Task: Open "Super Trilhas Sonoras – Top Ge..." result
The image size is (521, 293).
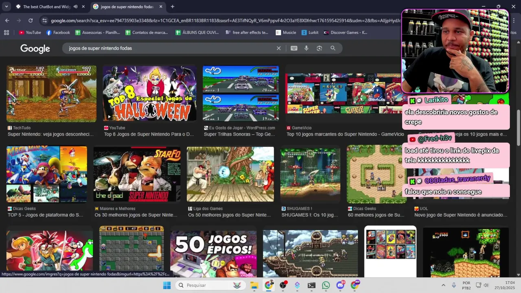Action: click(x=239, y=134)
